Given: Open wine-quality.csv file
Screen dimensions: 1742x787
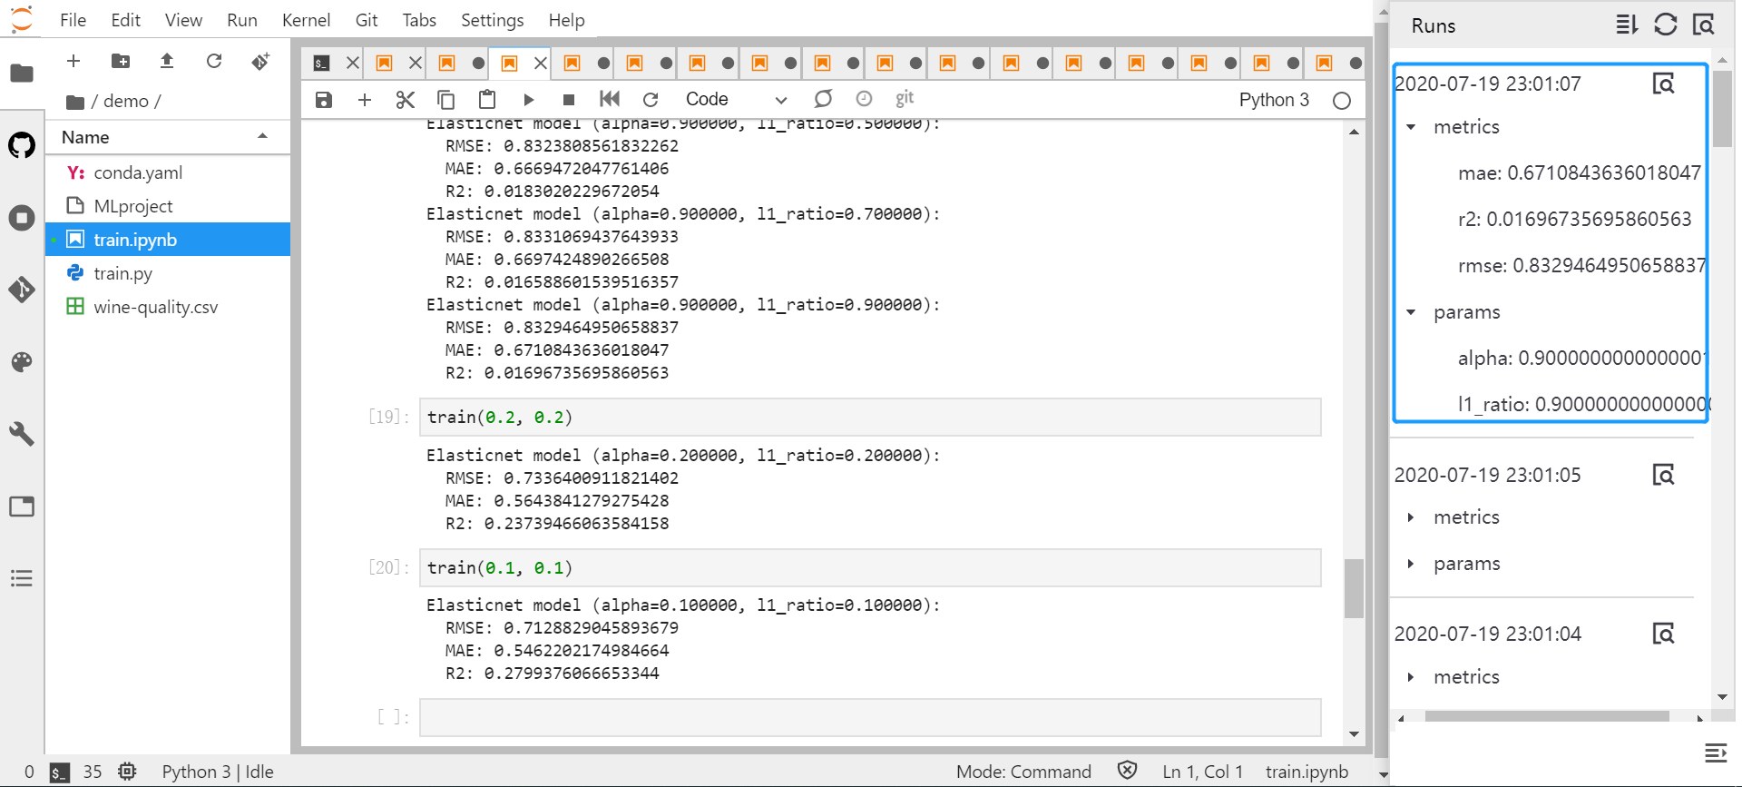Looking at the screenshot, I should click(x=155, y=307).
